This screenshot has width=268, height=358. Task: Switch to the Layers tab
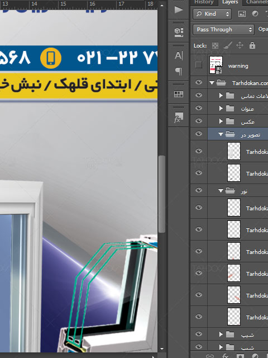(x=230, y=2)
